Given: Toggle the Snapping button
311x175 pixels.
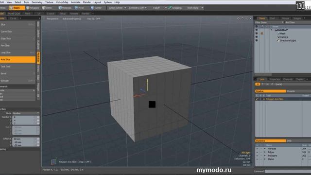Looking at the screenshot, I should [x=175, y=8].
